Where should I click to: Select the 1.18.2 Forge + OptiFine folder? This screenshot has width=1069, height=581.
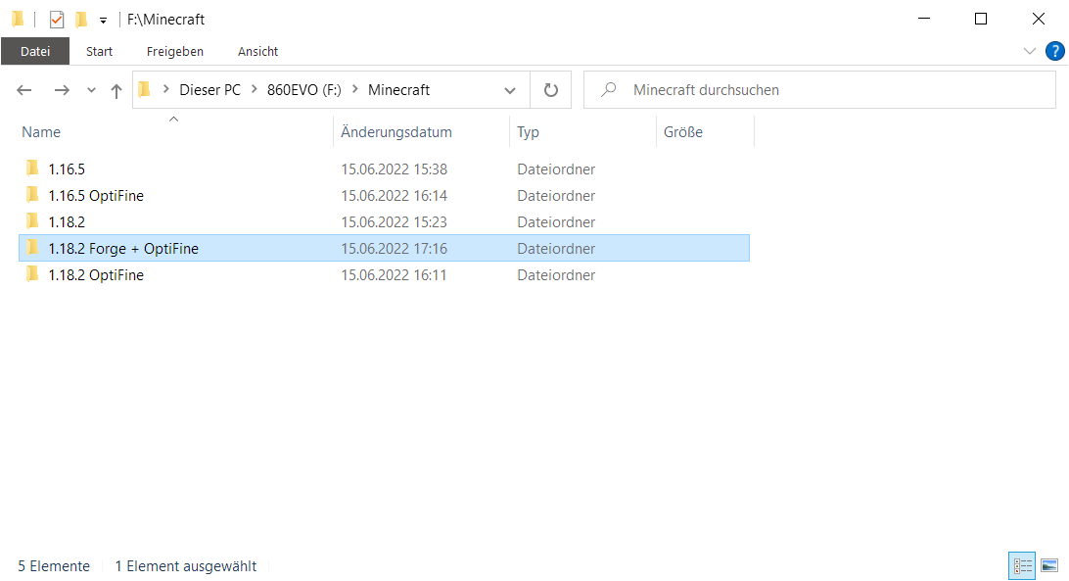pos(384,249)
